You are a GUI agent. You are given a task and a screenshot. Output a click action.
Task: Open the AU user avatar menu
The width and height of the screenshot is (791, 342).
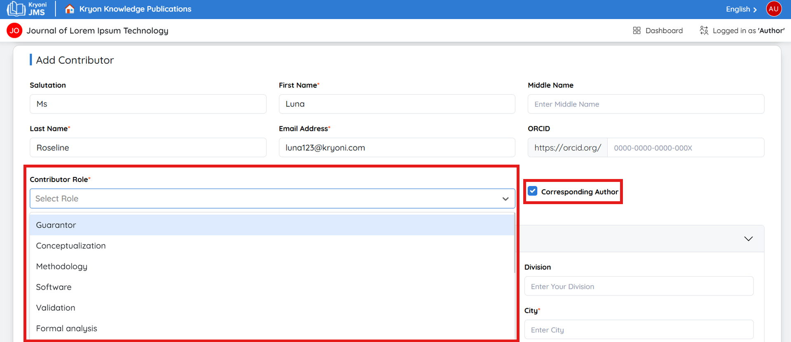[773, 9]
